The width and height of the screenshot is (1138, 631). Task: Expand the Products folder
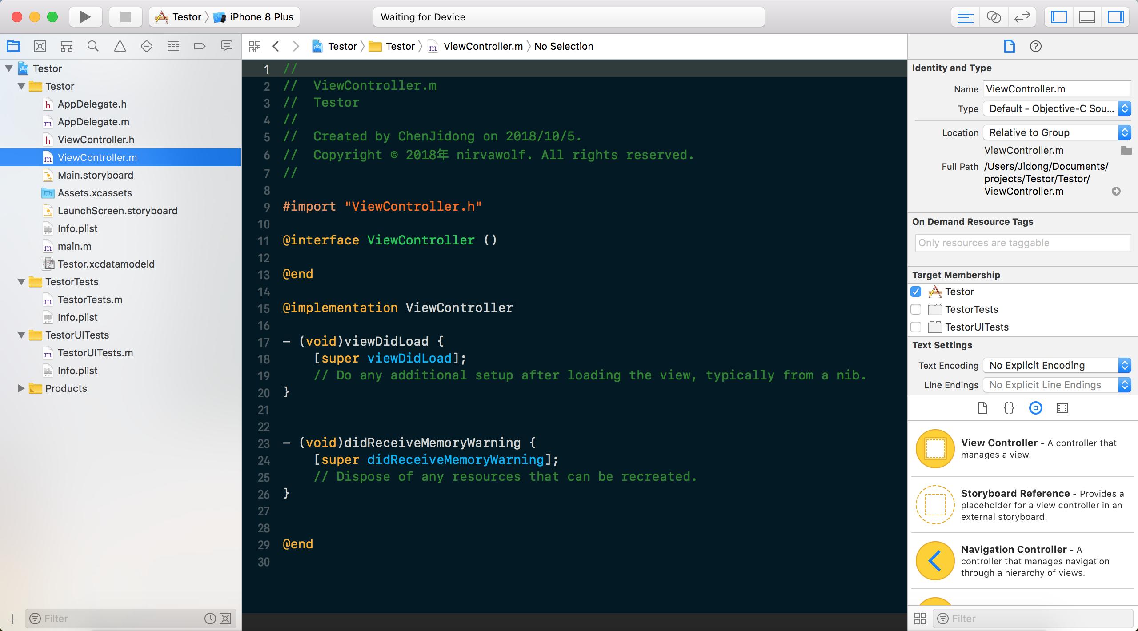click(x=21, y=388)
